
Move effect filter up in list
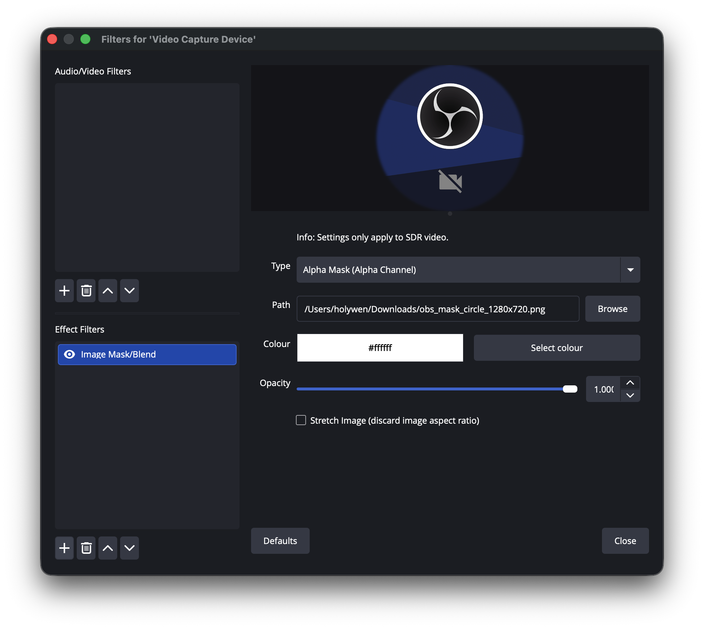[x=108, y=548]
